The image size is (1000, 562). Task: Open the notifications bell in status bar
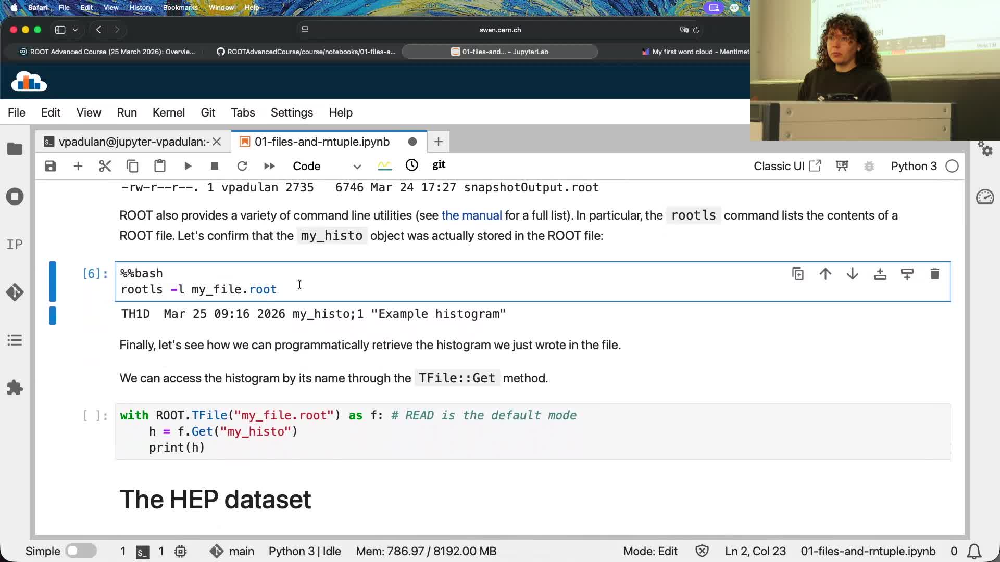coord(974,551)
